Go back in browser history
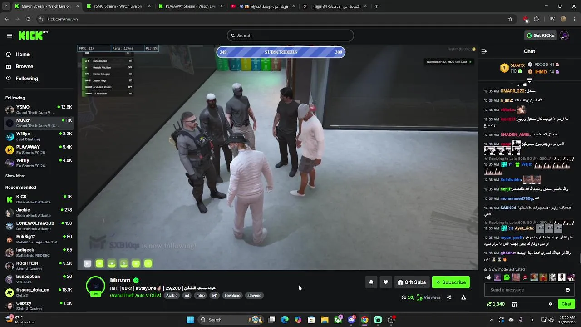 click(7, 19)
